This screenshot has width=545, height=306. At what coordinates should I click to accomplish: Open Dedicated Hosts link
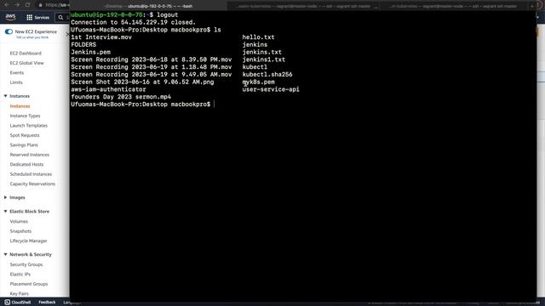[x=26, y=164]
